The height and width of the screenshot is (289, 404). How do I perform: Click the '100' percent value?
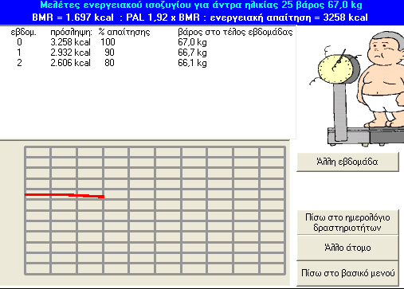pyautogui.click(x=108, y=42)
